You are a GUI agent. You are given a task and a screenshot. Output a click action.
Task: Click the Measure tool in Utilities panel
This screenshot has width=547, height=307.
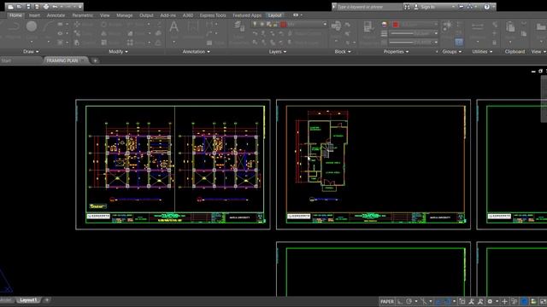pos(477,26)
